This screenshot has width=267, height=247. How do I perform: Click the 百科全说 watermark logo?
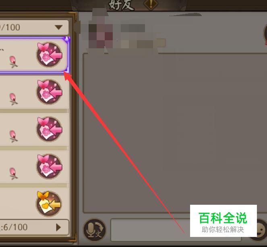223,220
